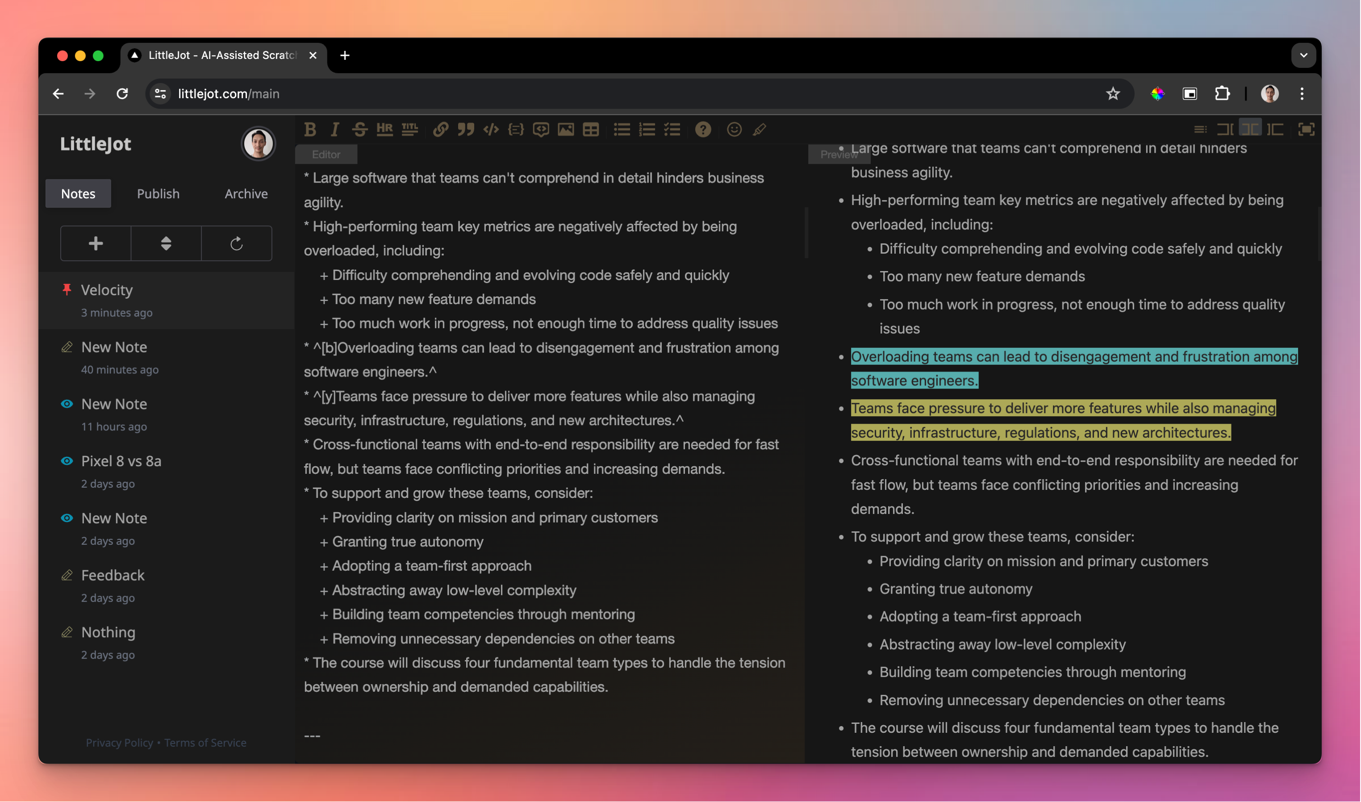Insert a hyperlink with the link icon
The width and height of the screenshot is (1361, 802).
click(x=440, y=129)
